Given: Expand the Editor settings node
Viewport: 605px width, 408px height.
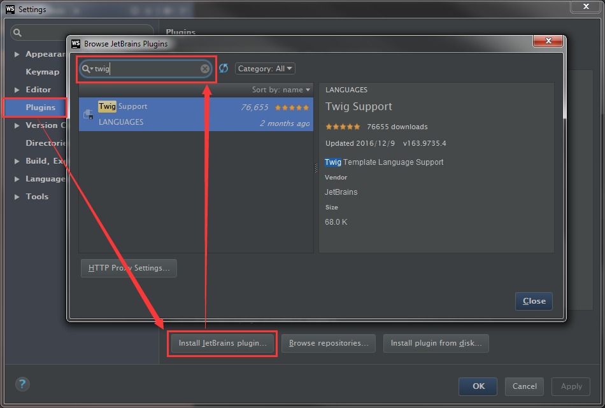Looking at the screenshot, I should tap(17, 90).
